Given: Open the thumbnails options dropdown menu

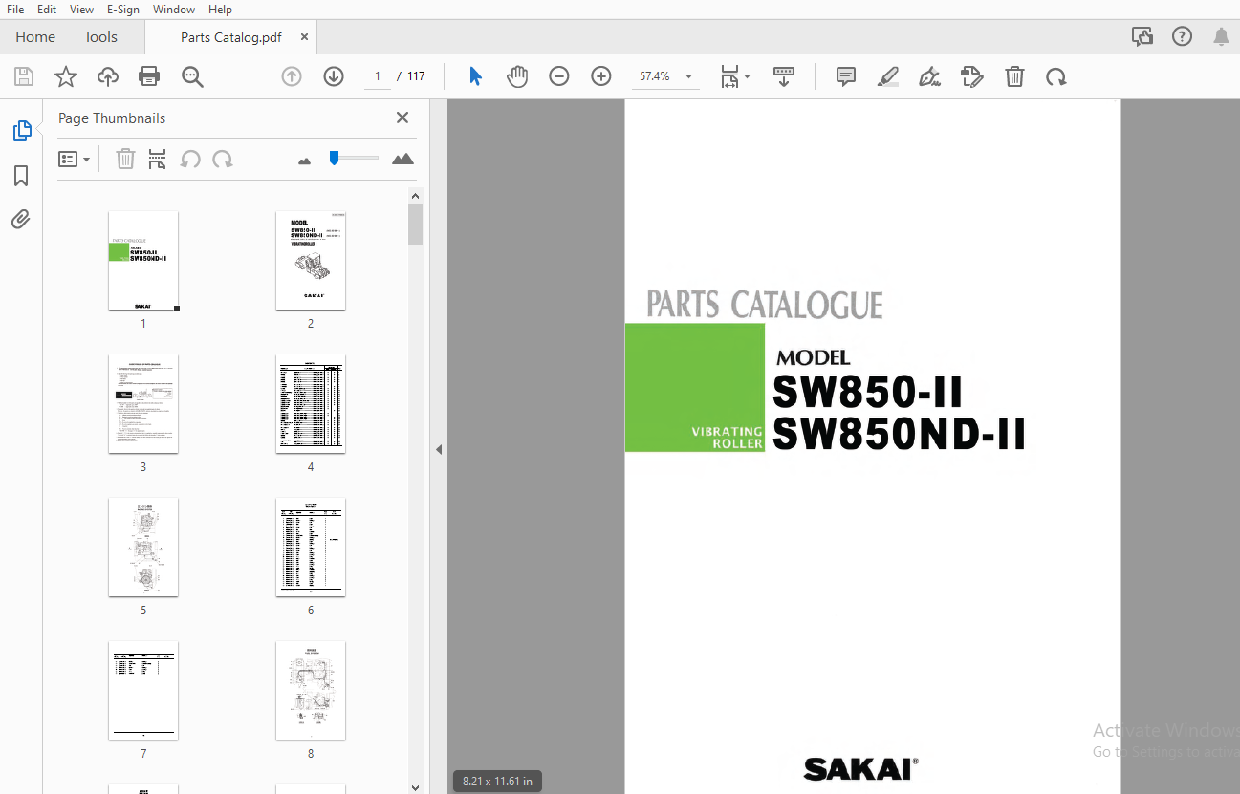Looking at the screenshot, I should point(74,160).
